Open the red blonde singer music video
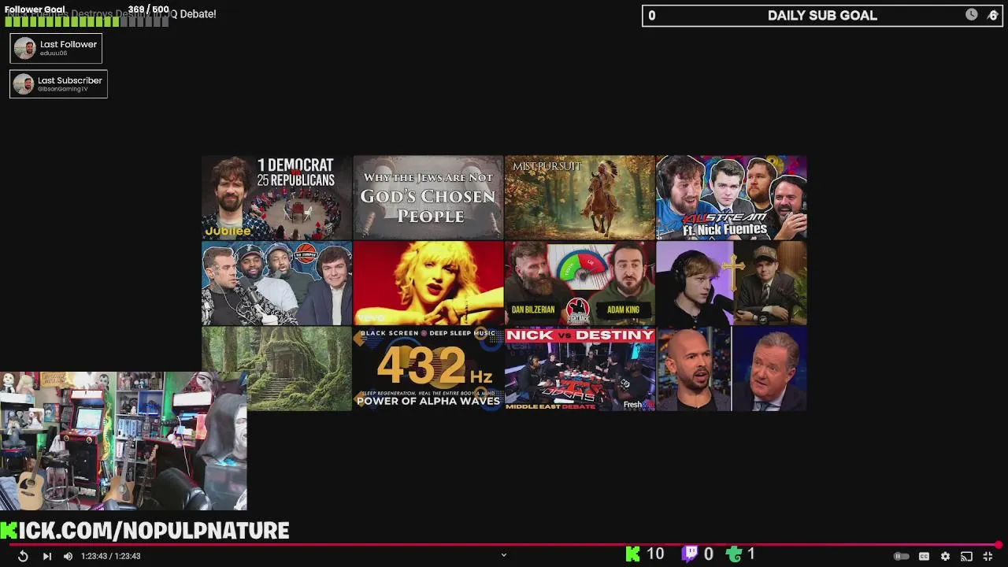 coord(428,283)
